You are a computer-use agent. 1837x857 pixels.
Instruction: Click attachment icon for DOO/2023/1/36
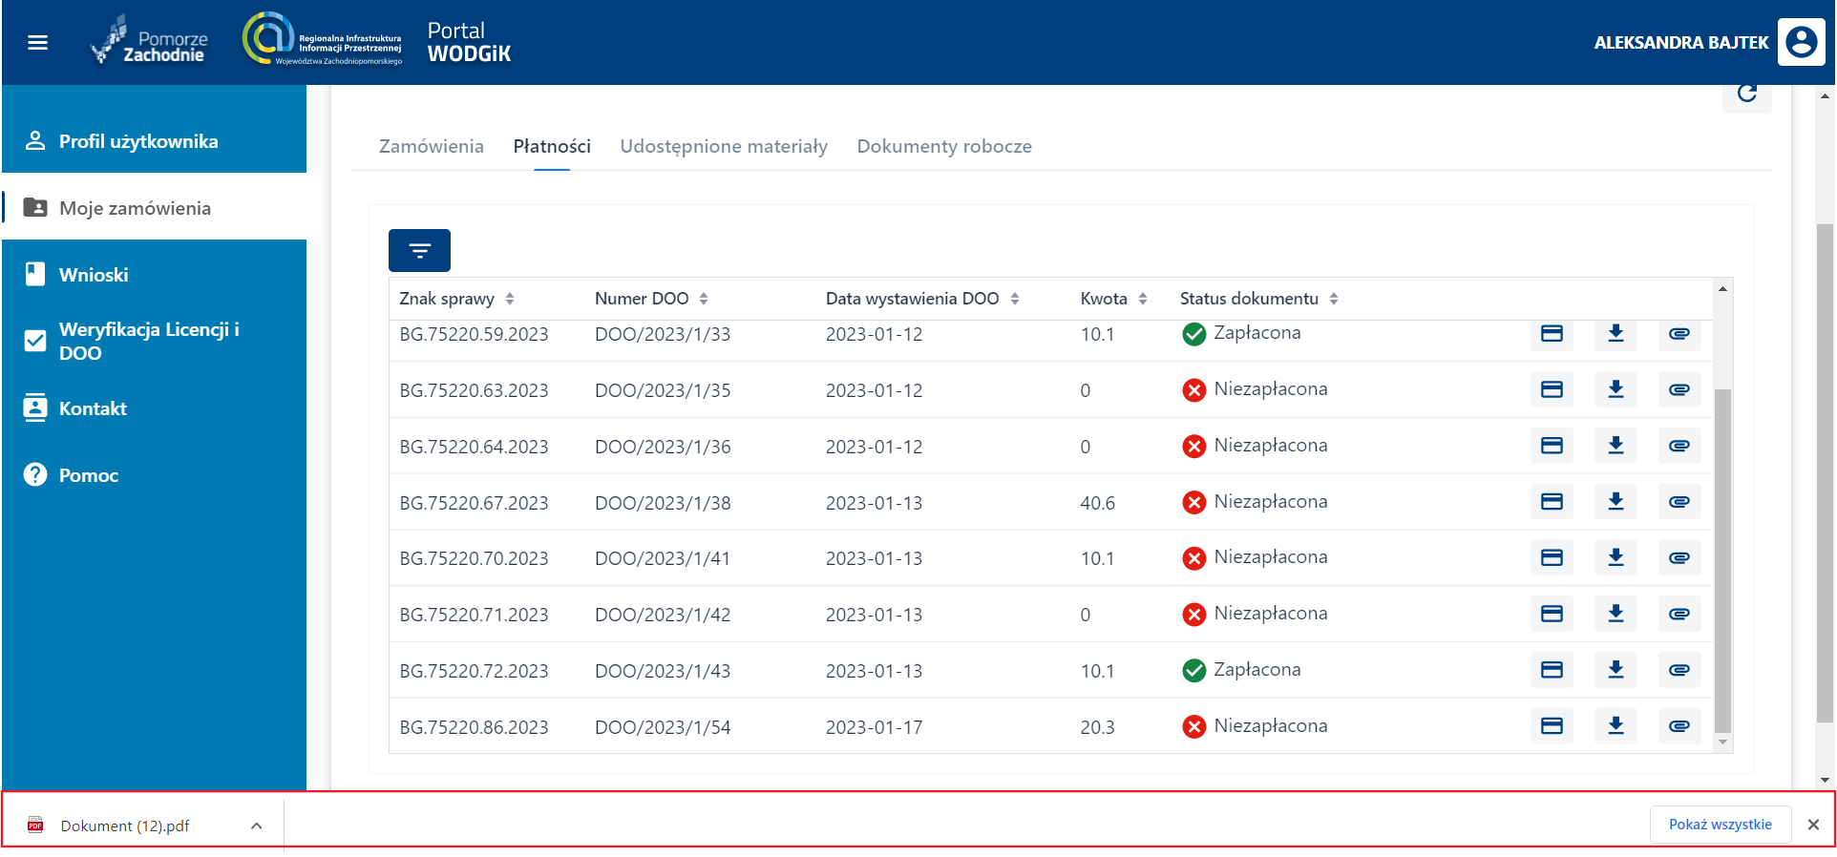point(1679,446)
